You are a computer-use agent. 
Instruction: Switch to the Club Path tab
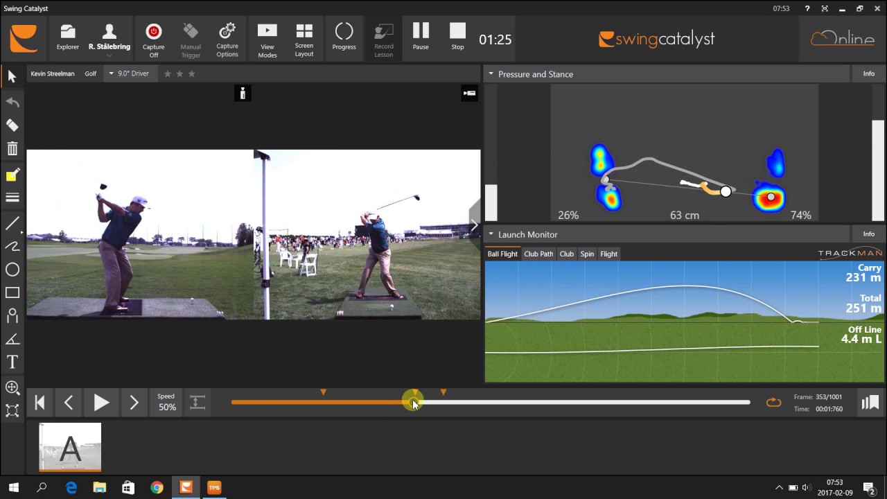538,254
